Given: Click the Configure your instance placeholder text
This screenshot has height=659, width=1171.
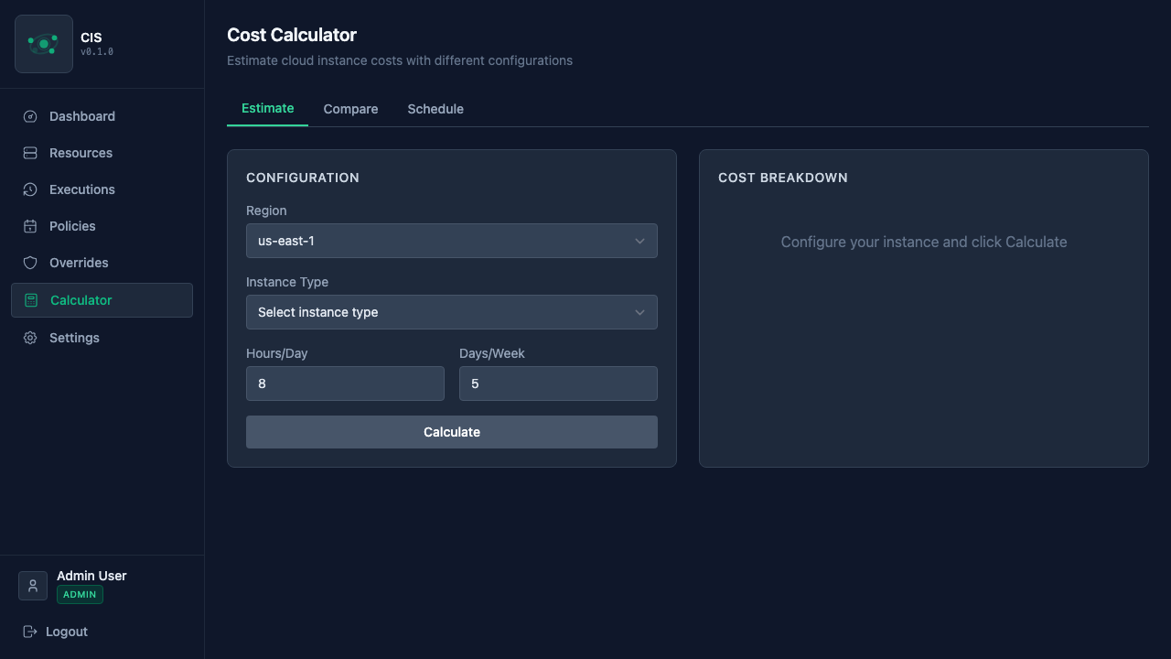Looking at the screenshot, I should [924, 242].
